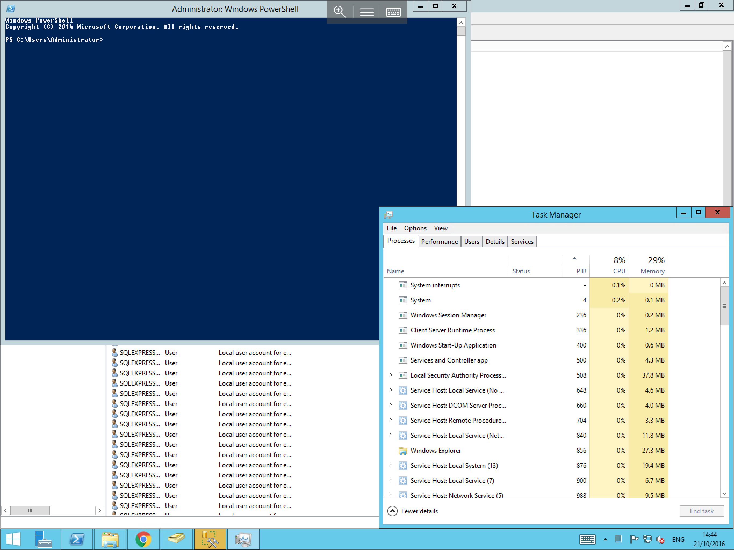Switch to Task Manager taskbar item
Image resolution: width=734 pixels, height=550 pixels.
point(243,539)
